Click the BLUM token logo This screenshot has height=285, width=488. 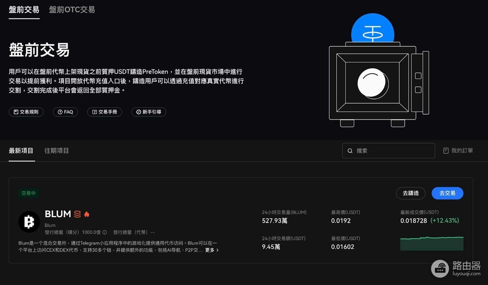tap(29, 222)
